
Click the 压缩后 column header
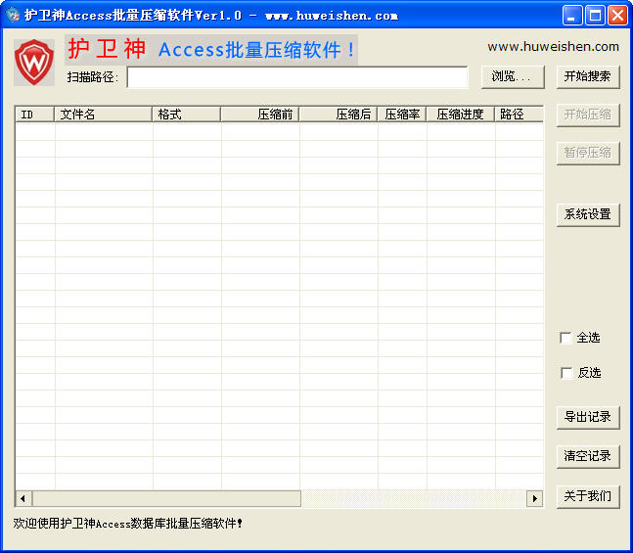coord(339,115)
